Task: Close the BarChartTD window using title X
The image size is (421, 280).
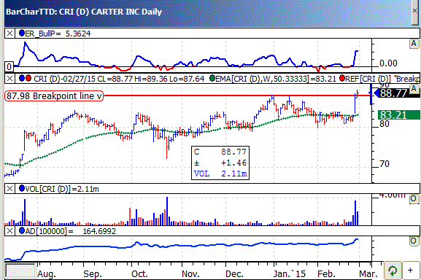Action: [x=416, y=11]
